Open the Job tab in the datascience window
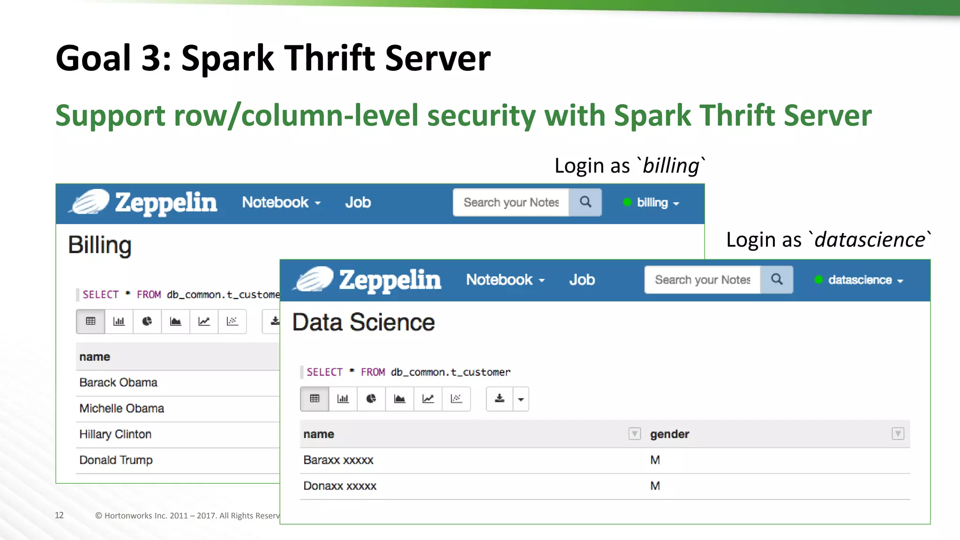 (582, 280)
